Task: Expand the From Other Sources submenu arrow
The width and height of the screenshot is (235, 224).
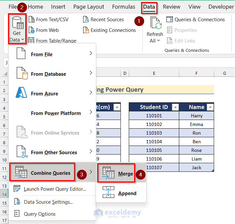Action: tap(91, 151)
